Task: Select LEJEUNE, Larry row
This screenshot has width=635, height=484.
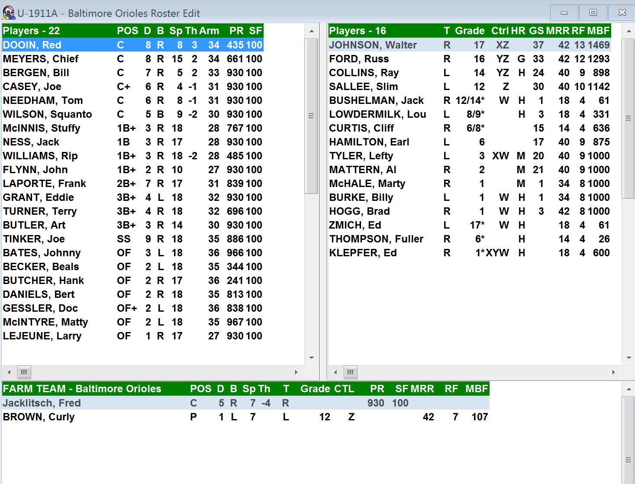Action: (x=132, y=336)
